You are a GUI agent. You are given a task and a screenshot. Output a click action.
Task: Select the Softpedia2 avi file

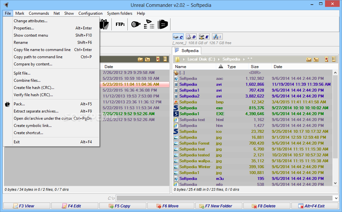point(253,96)
